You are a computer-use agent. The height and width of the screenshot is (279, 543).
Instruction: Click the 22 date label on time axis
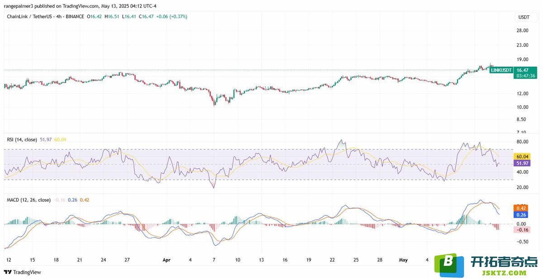[x=332, y=260]
